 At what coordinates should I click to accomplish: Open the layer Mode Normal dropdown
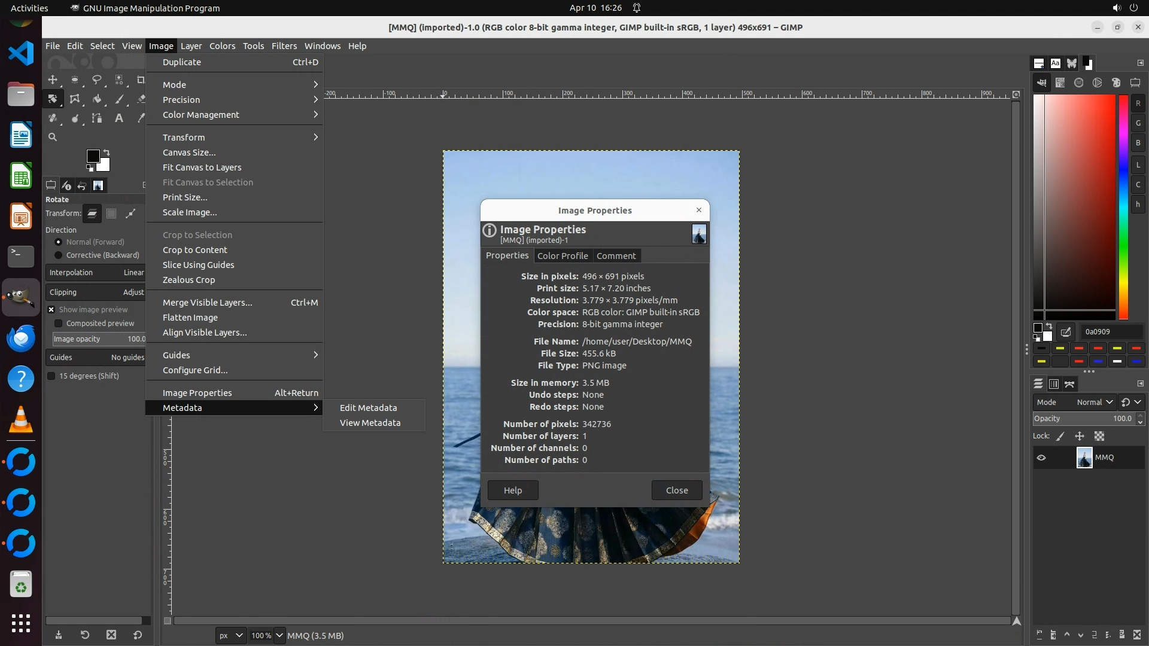[x=1094, y=403]
